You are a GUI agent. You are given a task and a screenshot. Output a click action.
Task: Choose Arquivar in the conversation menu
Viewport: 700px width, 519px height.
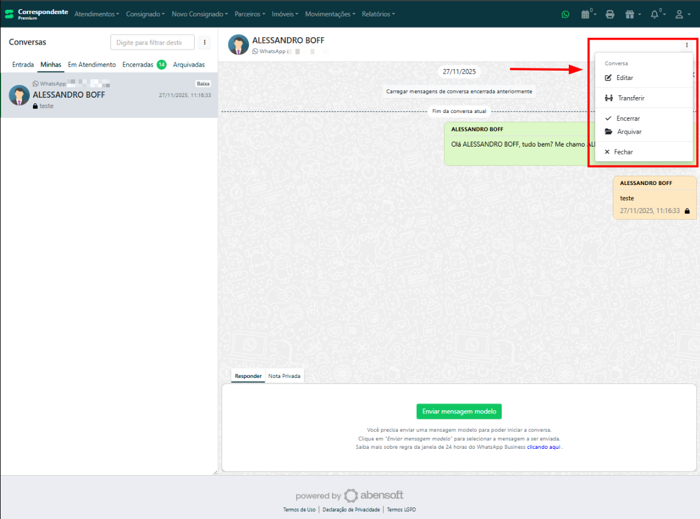click(x=629, y=132)
